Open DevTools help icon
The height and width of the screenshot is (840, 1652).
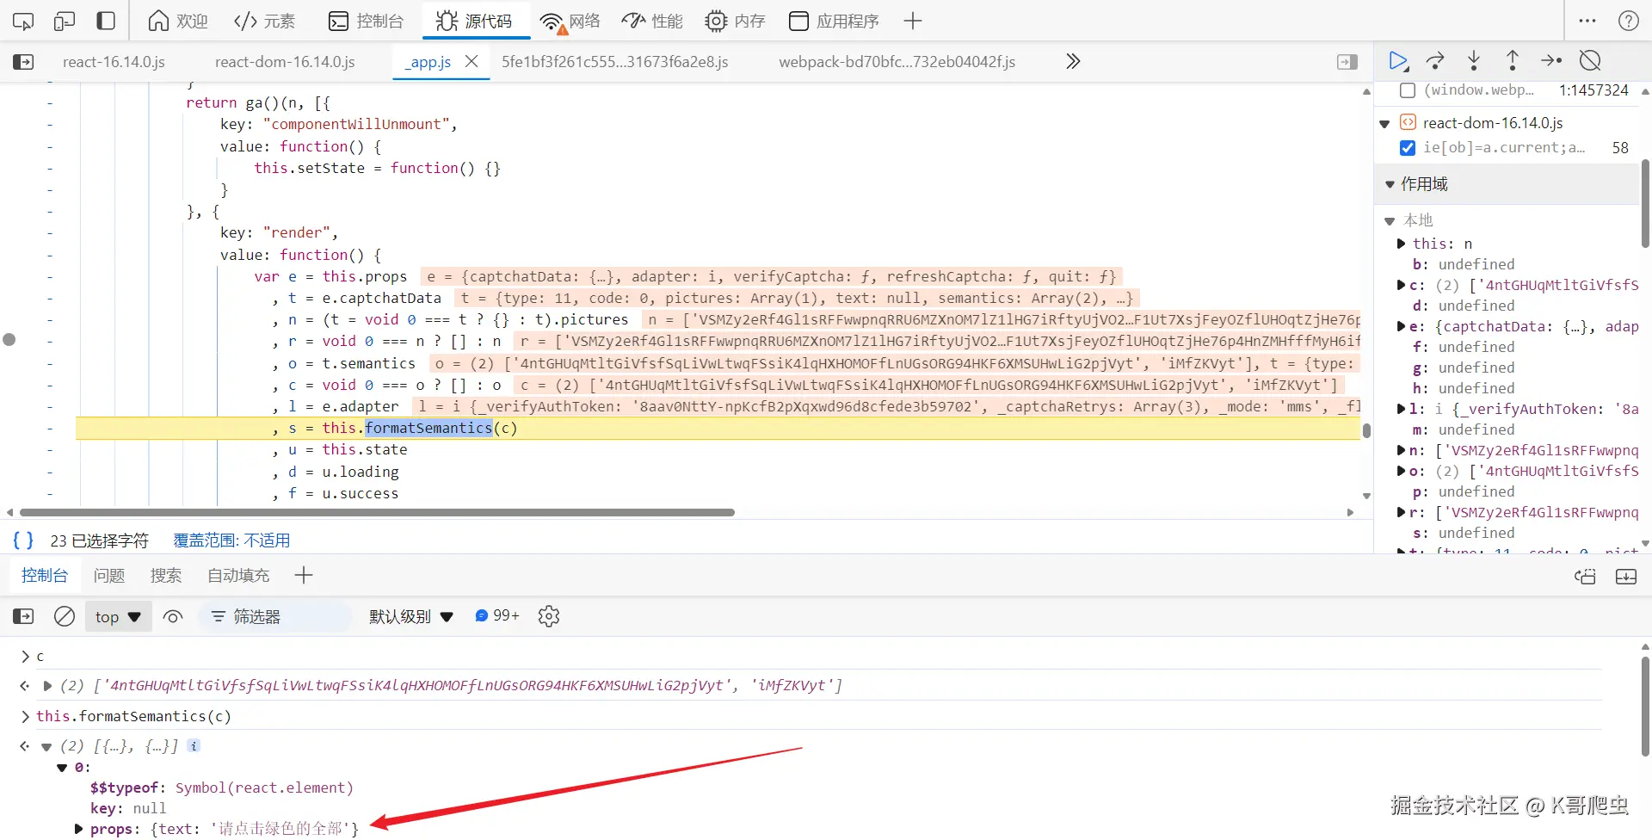1629,21
